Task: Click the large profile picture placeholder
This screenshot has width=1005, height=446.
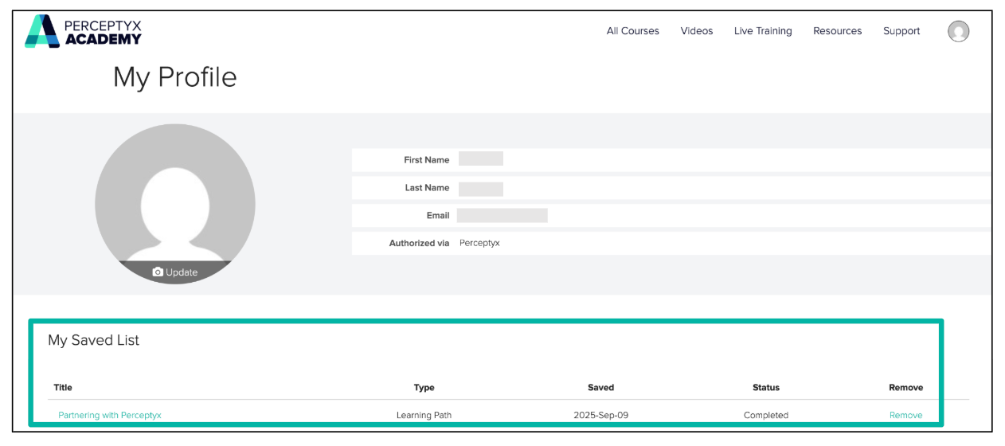Action: click(x=175, y=204)
